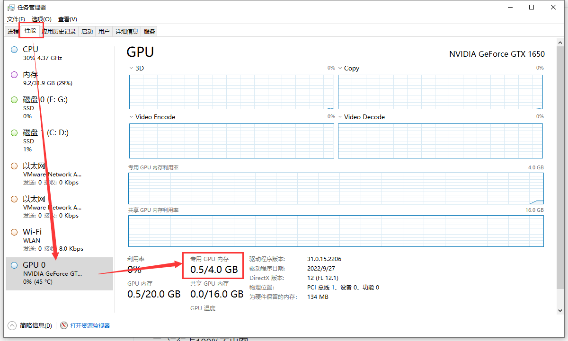The width and height of the screenshot is (568, 341).
Task: Select the CPU 30% 4.37 GHz entry
Action: (59, 53)
